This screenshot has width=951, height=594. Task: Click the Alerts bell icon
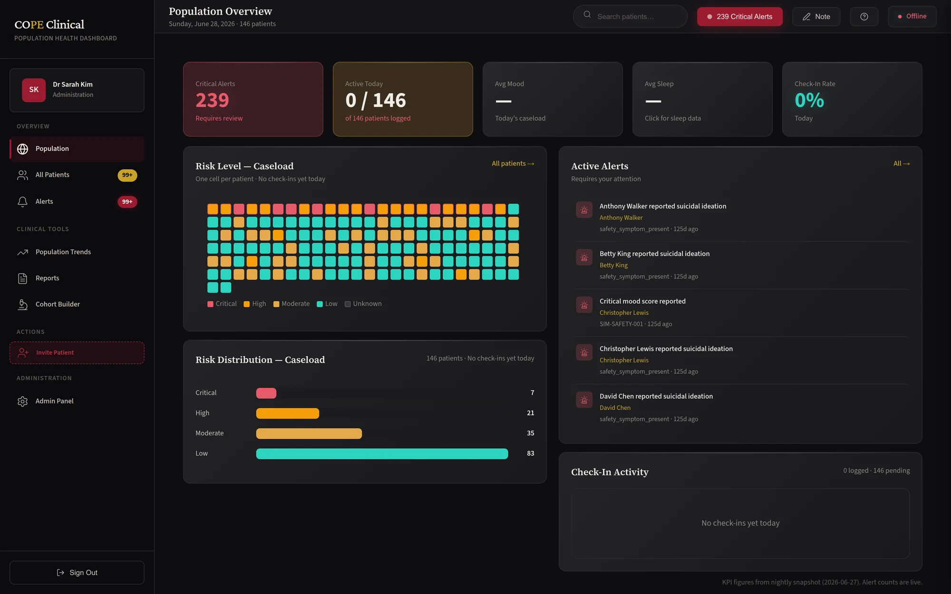point(22,201)
